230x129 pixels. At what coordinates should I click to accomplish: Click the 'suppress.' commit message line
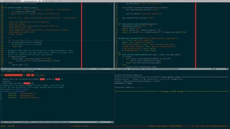tap(6, 81)
